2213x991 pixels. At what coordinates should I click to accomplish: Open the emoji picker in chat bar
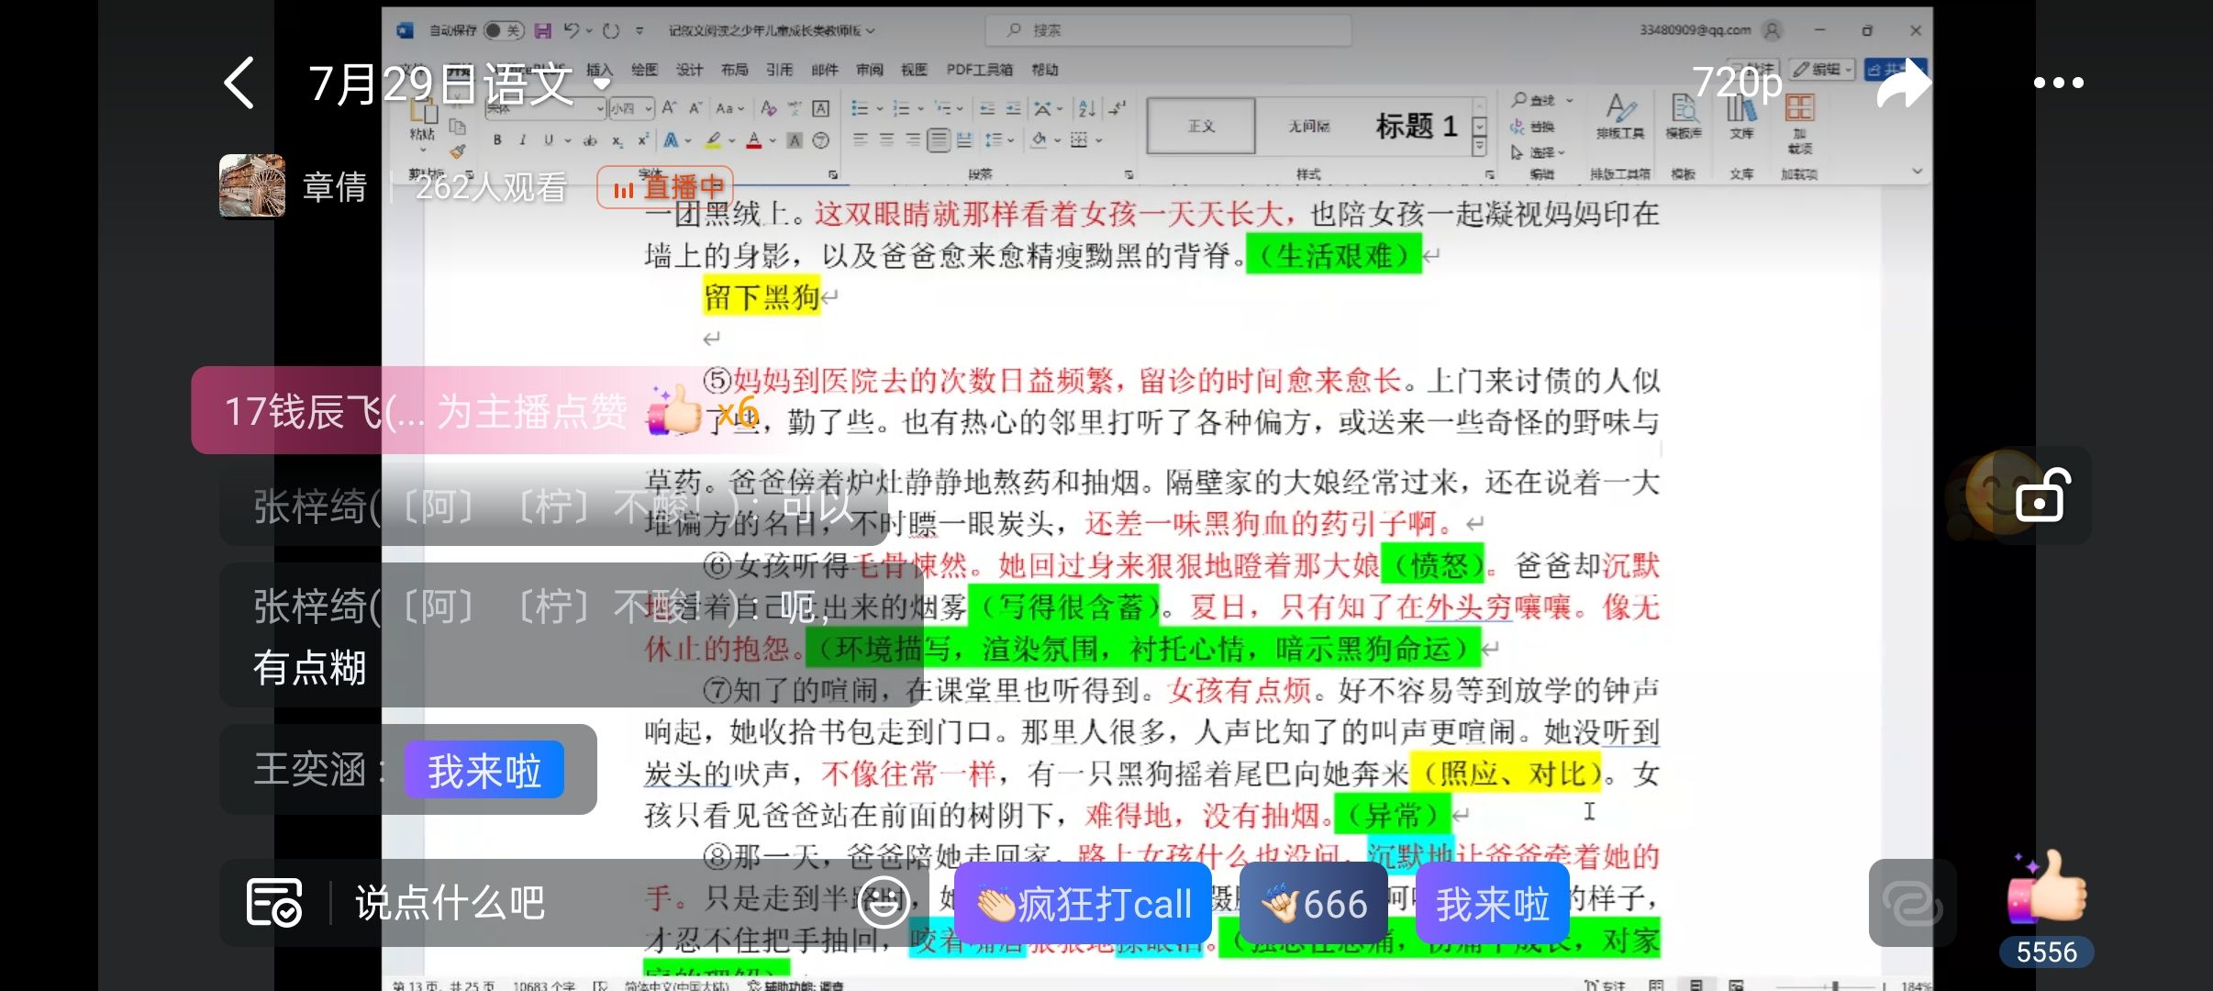[883, 903]
